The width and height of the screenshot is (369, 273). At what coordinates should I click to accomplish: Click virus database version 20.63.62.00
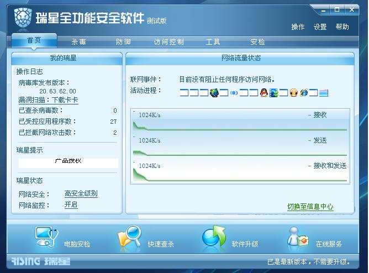coord(57,91)
